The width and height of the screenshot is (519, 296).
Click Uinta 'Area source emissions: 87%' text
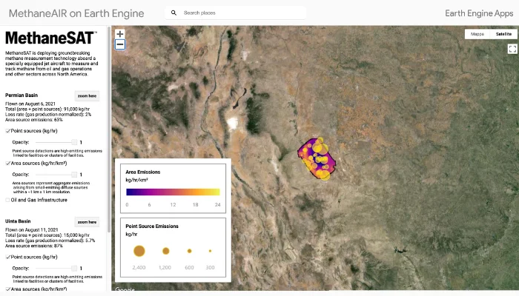[x=34, y=246]
